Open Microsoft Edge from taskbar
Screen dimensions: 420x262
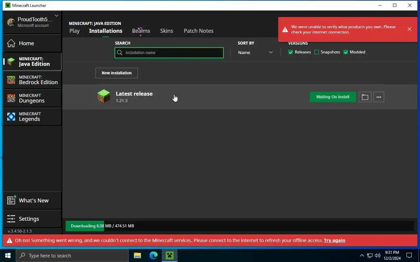pos(153,255)
